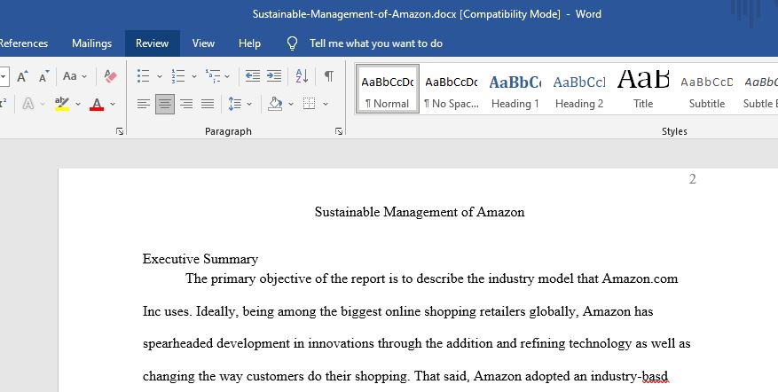Screen dimensions: 778x392
Task: Open the View tab
Action: pos(203,43)
